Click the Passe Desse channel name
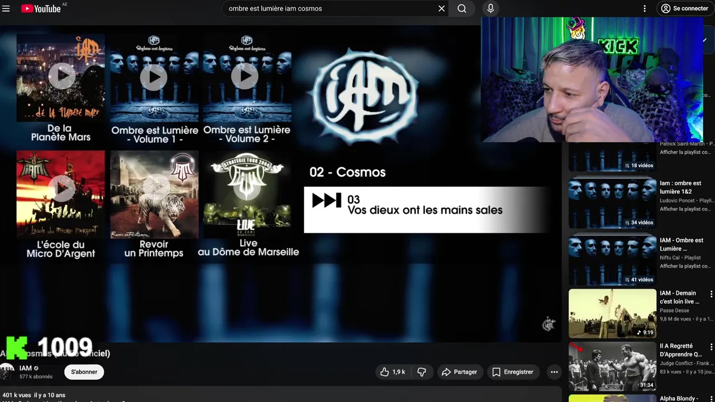The width and height of the screenshot is (715, 402). [674, 310]
